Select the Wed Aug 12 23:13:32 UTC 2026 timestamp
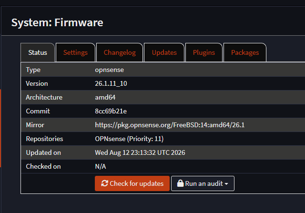 pyautogui.click(x=140, y=152)
